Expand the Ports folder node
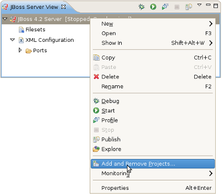222x194 pixels. click(20, 50)
